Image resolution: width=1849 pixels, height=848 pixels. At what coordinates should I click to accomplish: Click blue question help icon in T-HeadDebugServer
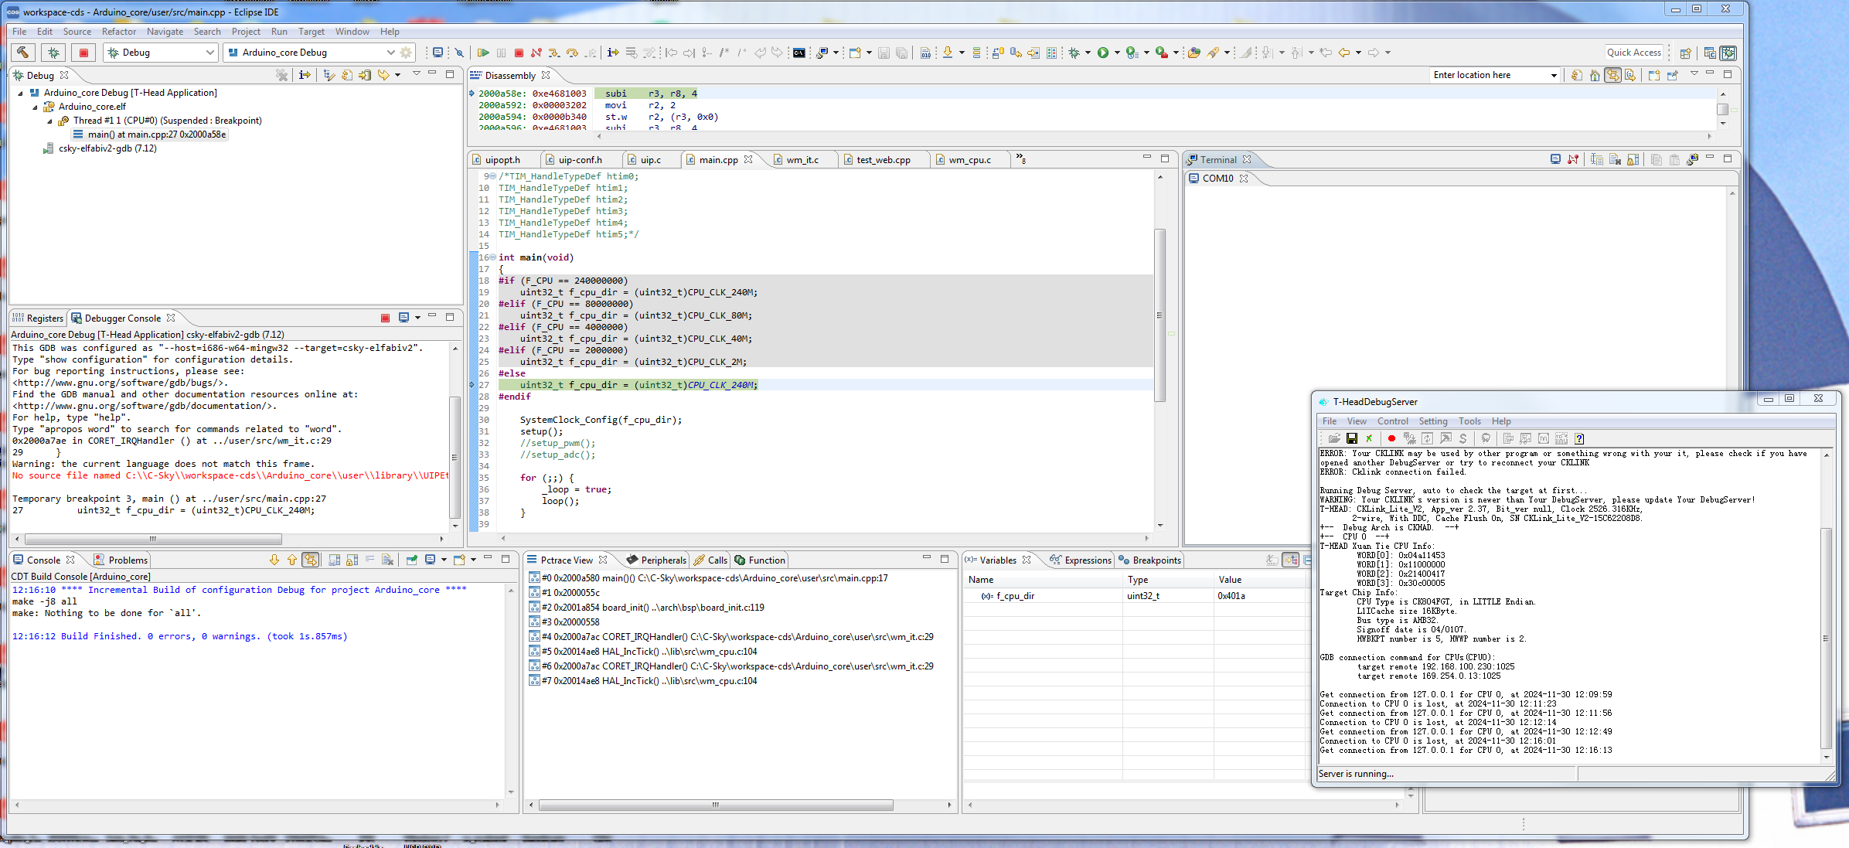click(1579, 438)
